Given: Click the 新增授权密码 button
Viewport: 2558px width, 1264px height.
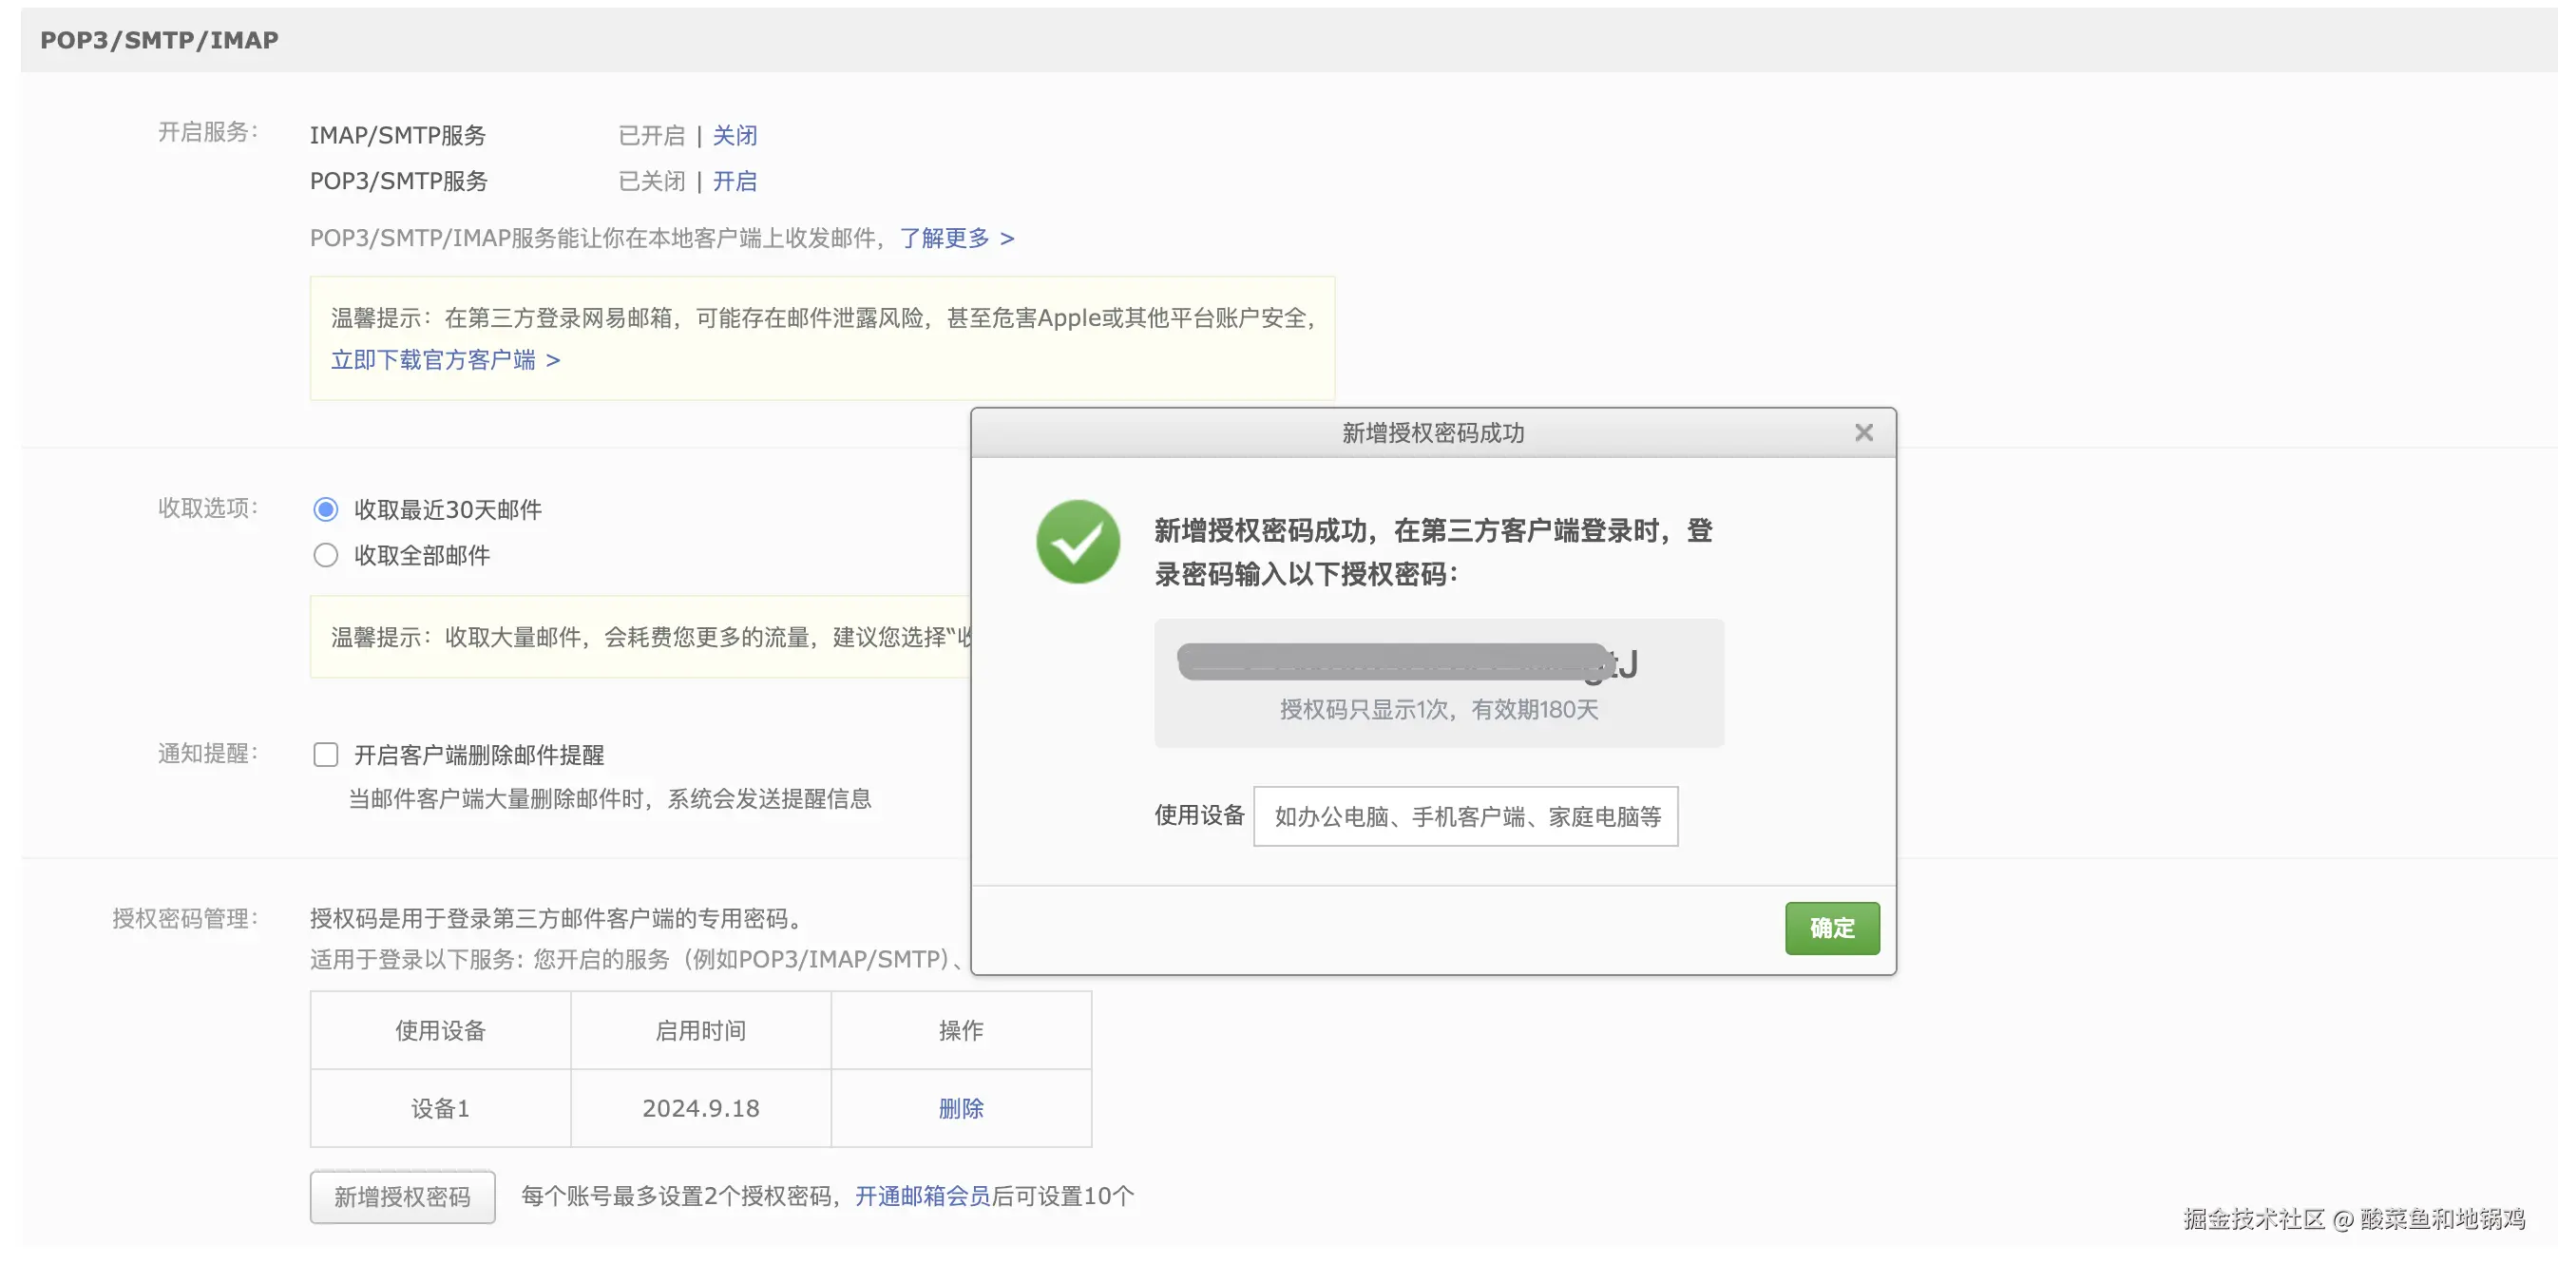Looking at the screenshot, I should click(402, 1197).
